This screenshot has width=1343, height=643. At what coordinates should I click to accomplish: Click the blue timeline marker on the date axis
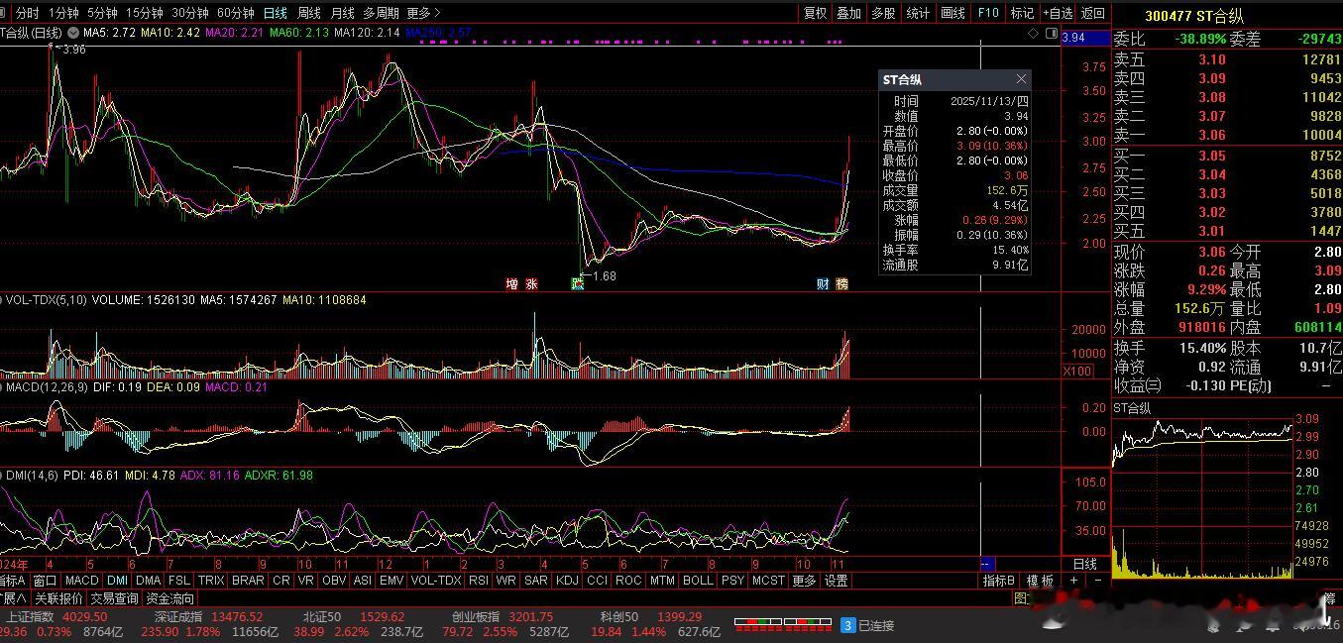pos(987,564)
